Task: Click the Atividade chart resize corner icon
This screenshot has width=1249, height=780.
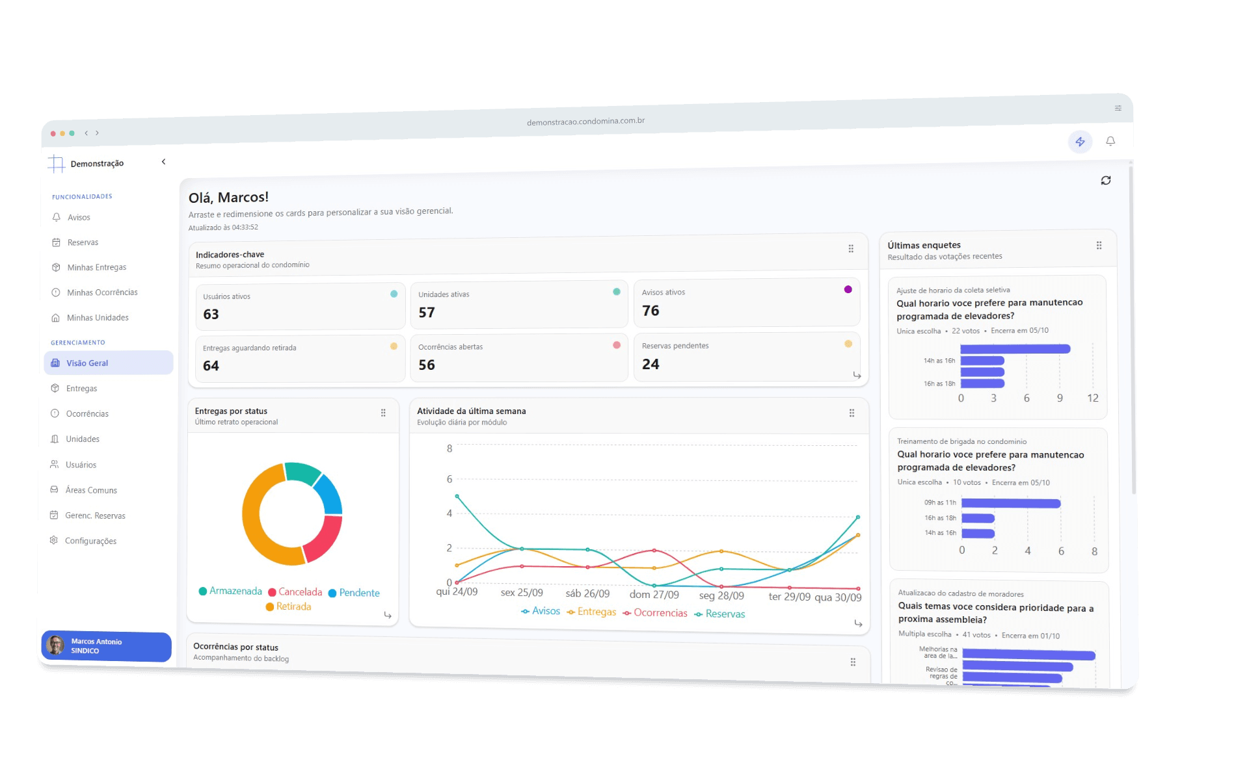Action: point(858,623)
